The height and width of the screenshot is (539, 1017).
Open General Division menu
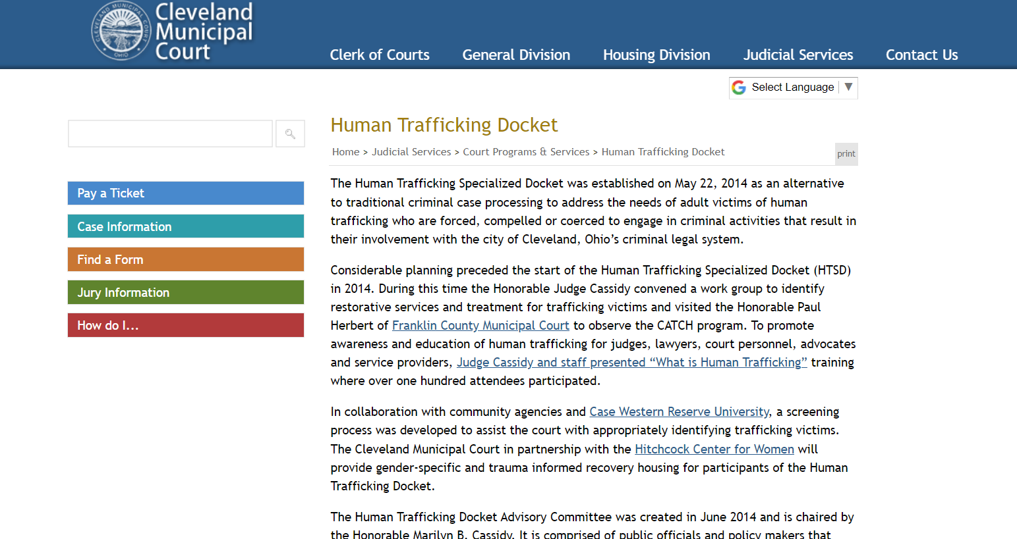click(x=516, y=55)
